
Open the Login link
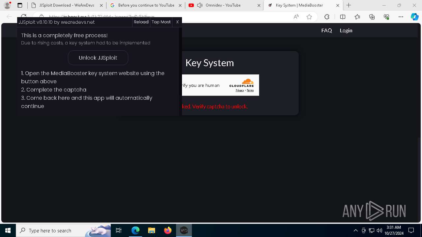(346, 30)
